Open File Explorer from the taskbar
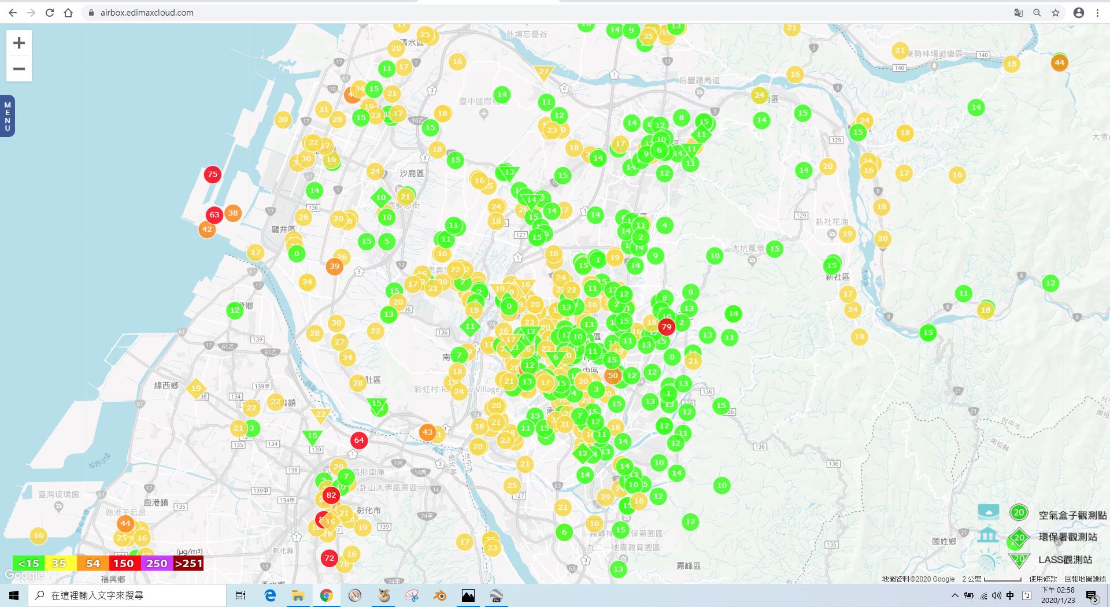 (298, 595)
